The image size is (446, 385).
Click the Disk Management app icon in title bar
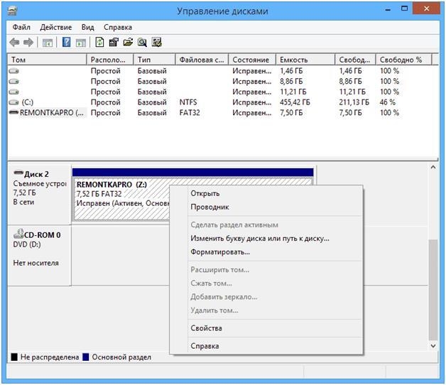click(x=13, y=11)
